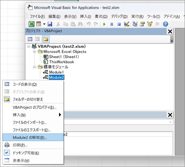Screen dimensions: 185x167
Task: Open the 挿入(N) submenu in context menu
Action: (33, 115)
